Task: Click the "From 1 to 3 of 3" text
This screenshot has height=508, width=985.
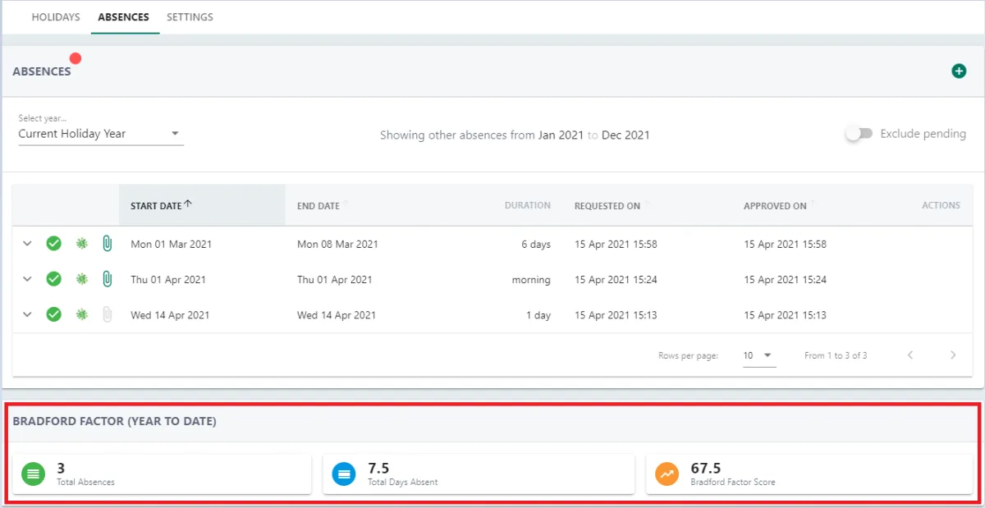Action: tap(836, 355)
